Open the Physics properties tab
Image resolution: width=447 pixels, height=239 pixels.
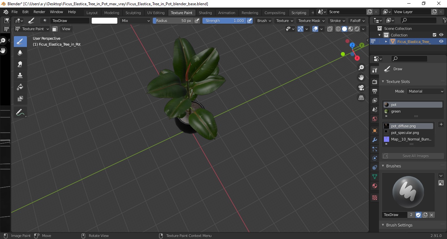(x=374, y=158)
